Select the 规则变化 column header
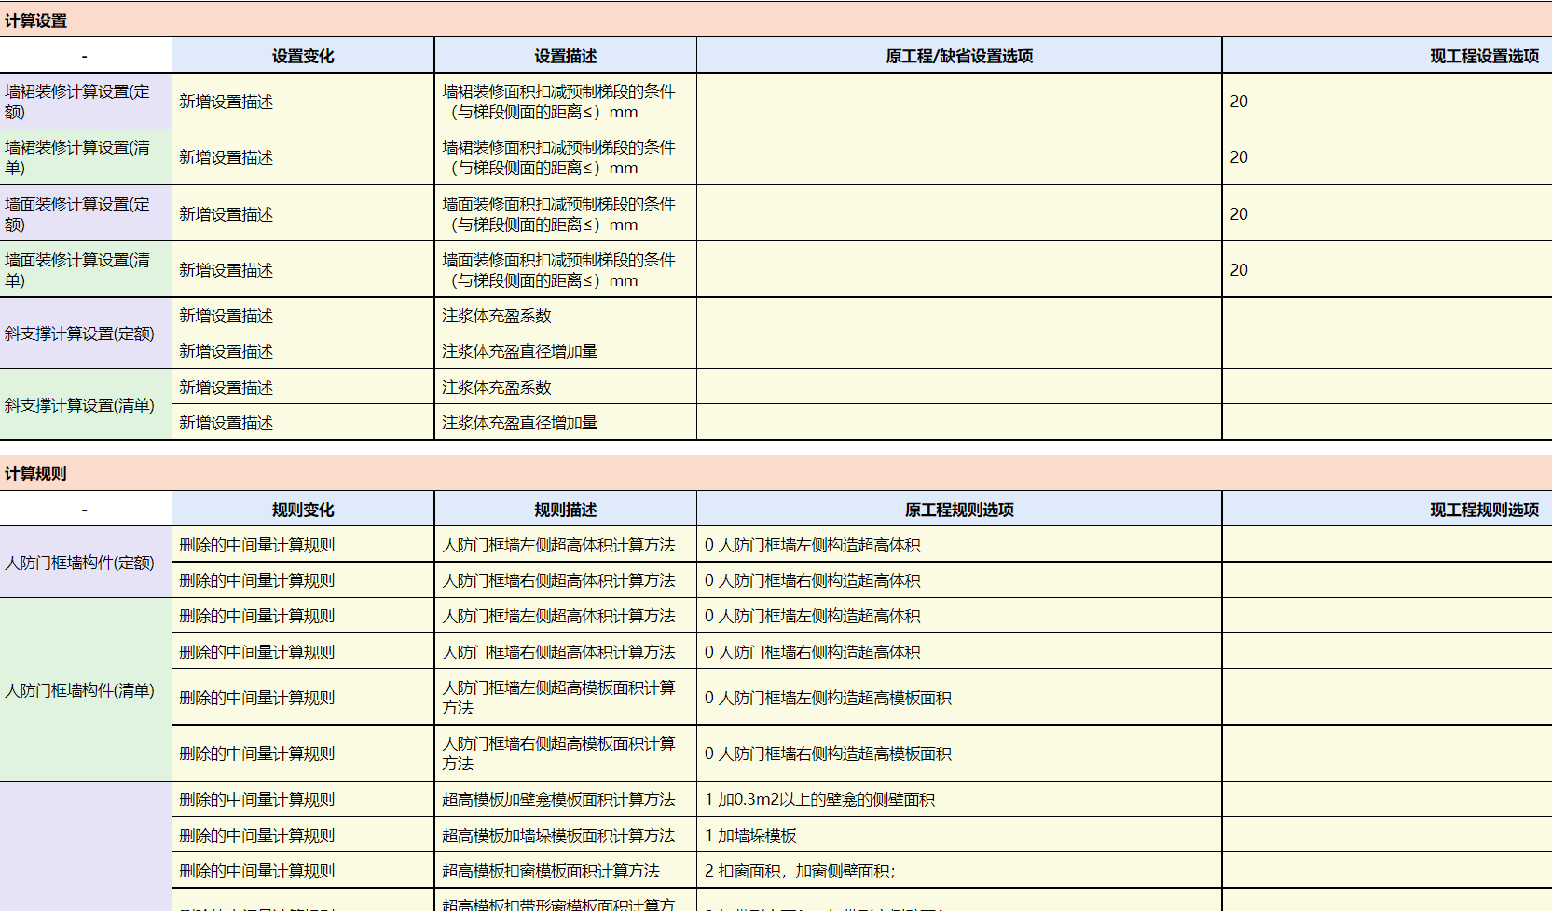Viewport: 1552px width, 911px height. (303, 510)
